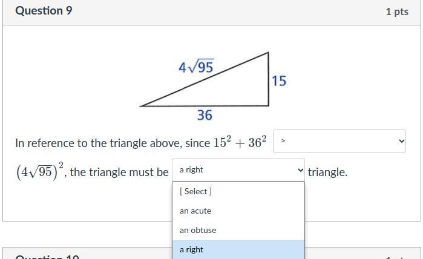This screenshot has height=259, width=423.
Task: Click the 15² + 36² expression
Action: 240,143
